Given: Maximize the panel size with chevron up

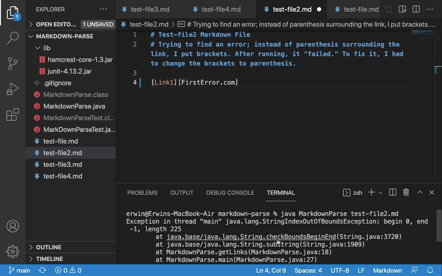Looking at the screenshot, I should tap(420, 192).
